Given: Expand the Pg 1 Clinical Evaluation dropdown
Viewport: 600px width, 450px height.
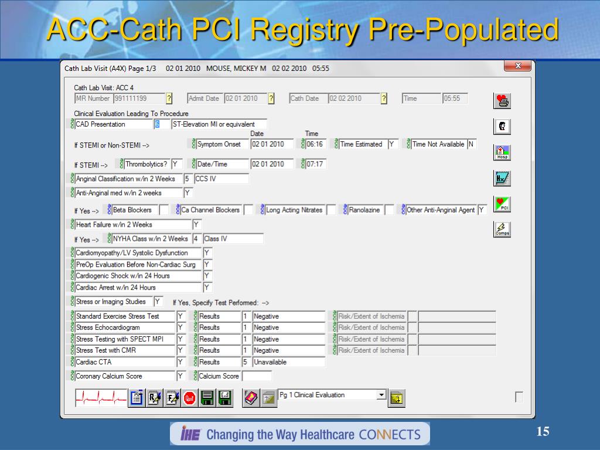Looking at the screenshot, I should (x=381, y=394).
